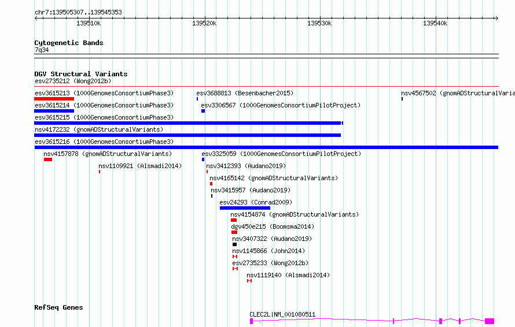
Task: Click the DGV Structural Variants track title
Action: tap(81, 74)
